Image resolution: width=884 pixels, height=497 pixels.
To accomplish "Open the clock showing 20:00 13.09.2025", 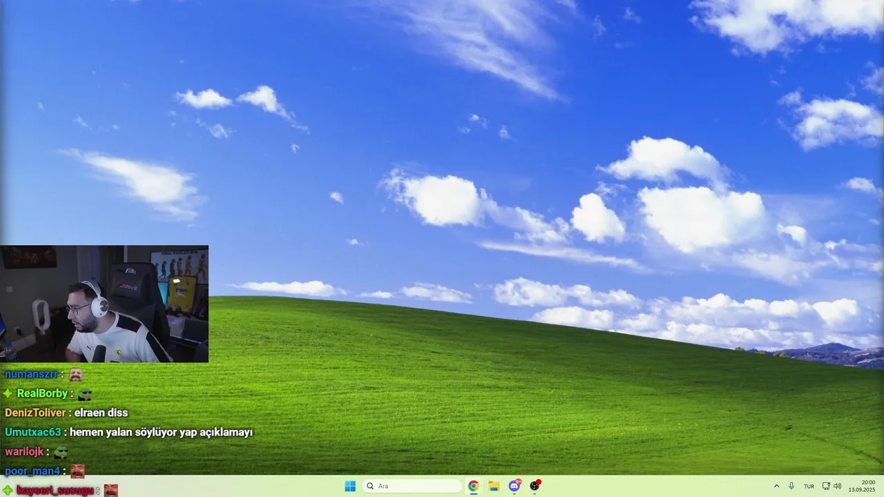I will coord(863,486).
